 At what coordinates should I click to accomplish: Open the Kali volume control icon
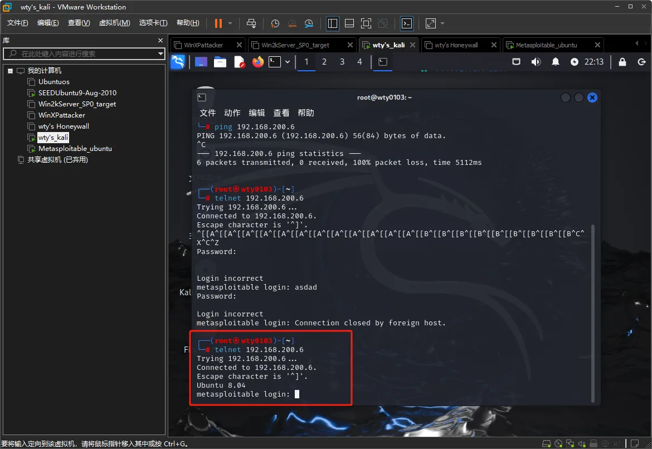pyautogui.click(x=536, y=62)
